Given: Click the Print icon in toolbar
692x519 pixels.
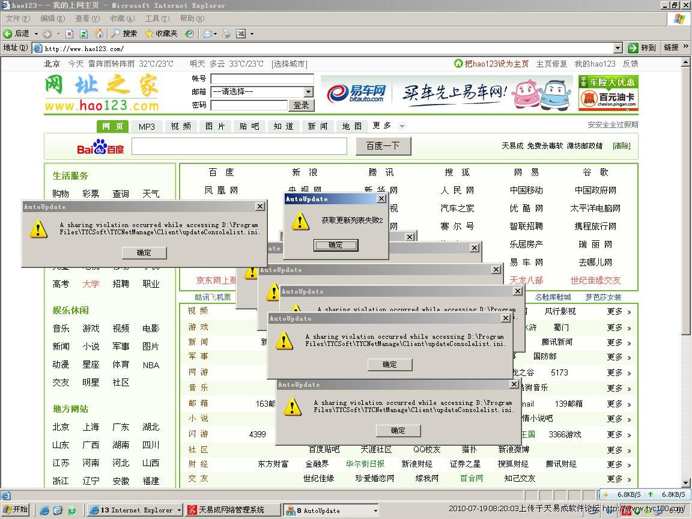Looking at the screenshot, I should (x=226, y=34).
